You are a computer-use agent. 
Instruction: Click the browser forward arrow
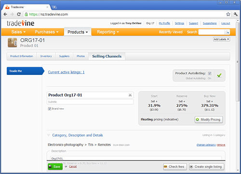pos(12,14)
